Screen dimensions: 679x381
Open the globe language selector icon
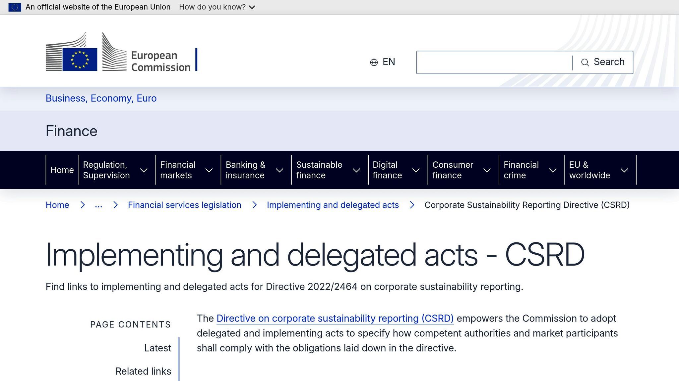(374, 62)
